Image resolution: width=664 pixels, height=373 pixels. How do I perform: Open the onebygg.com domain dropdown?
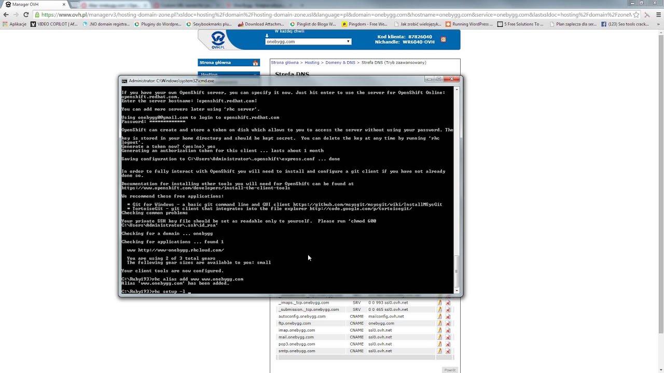(x=308, y=41)
